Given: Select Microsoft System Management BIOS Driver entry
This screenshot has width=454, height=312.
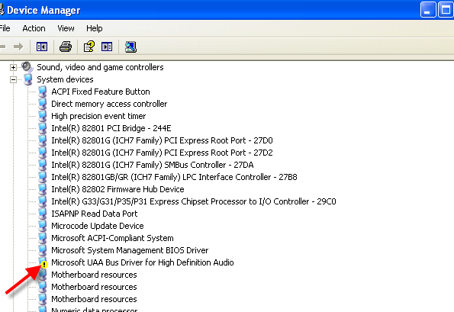Looking at the screenshot, I should coord(130,250).
